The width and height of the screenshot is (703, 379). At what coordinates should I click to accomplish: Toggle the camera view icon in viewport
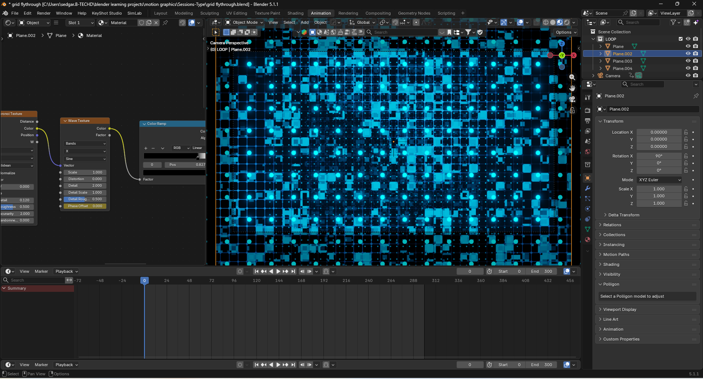pos(572,99)
